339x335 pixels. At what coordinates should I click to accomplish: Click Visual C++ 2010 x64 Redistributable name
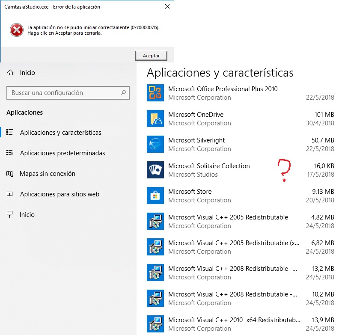235,320
